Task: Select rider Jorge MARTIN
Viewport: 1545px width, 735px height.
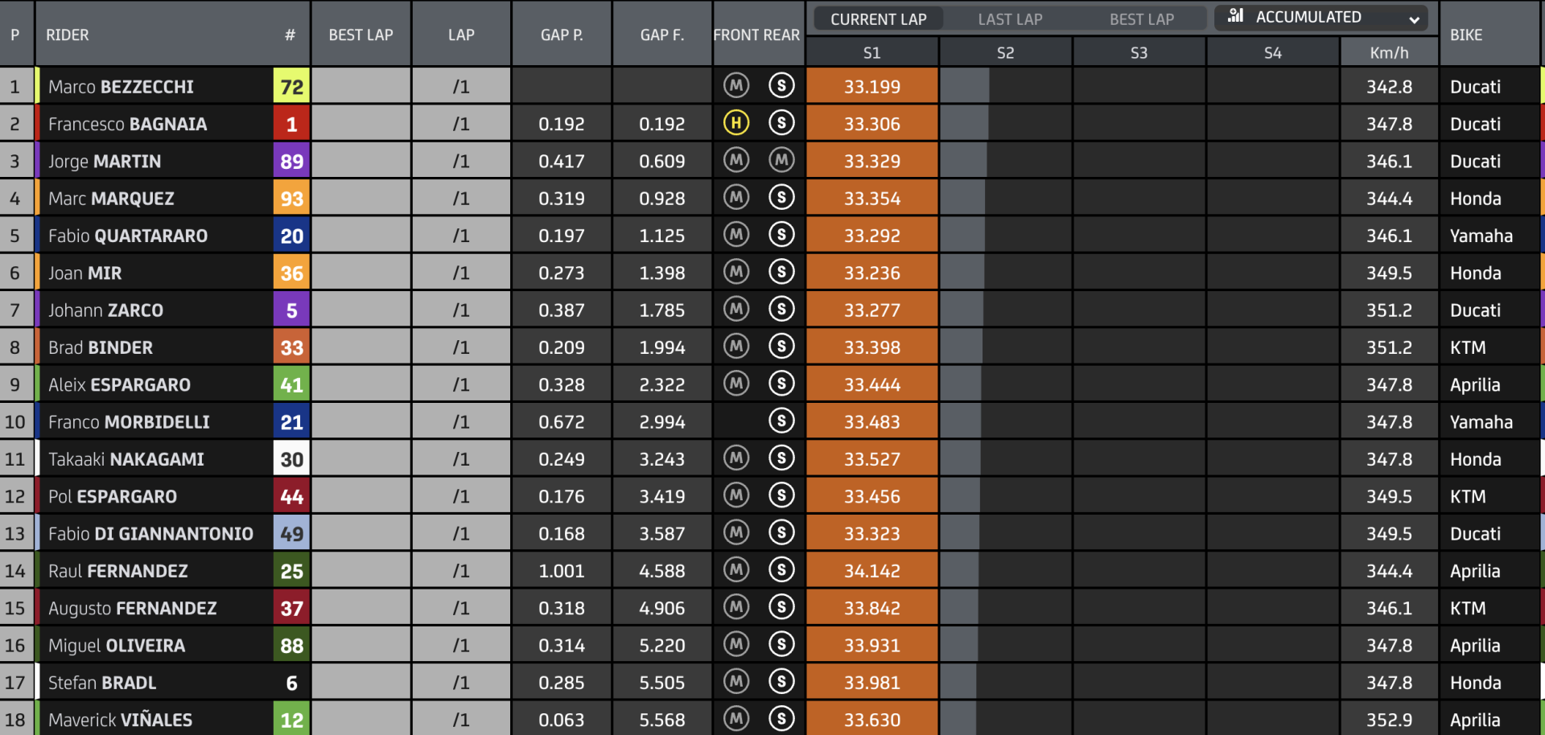Action: (105, 161)
